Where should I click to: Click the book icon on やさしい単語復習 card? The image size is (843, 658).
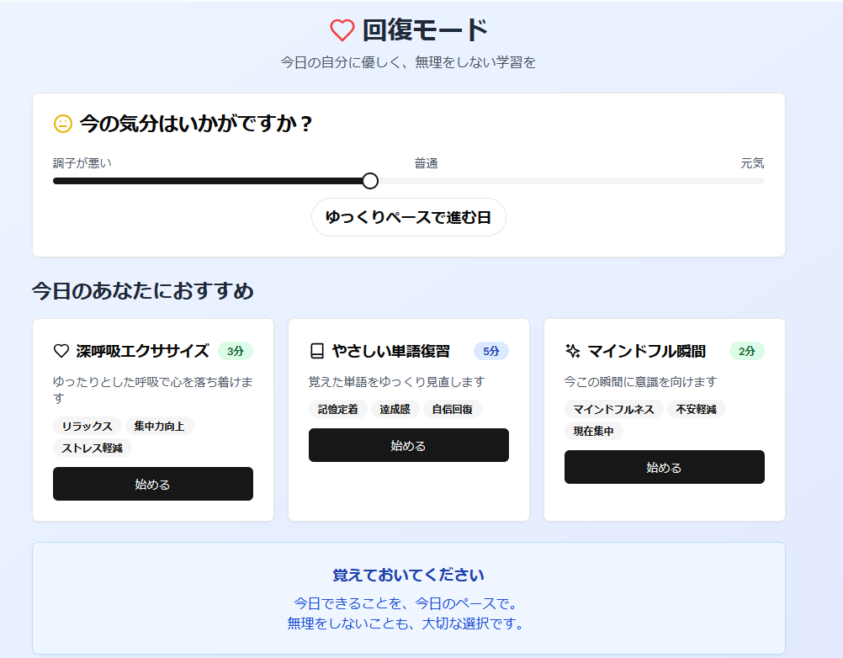[316, 351]
